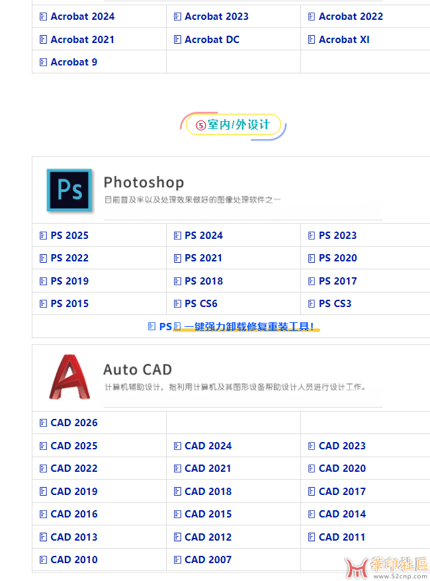
Task: Open the Acrobat 2023 link
Action: [x=216, y=17]
